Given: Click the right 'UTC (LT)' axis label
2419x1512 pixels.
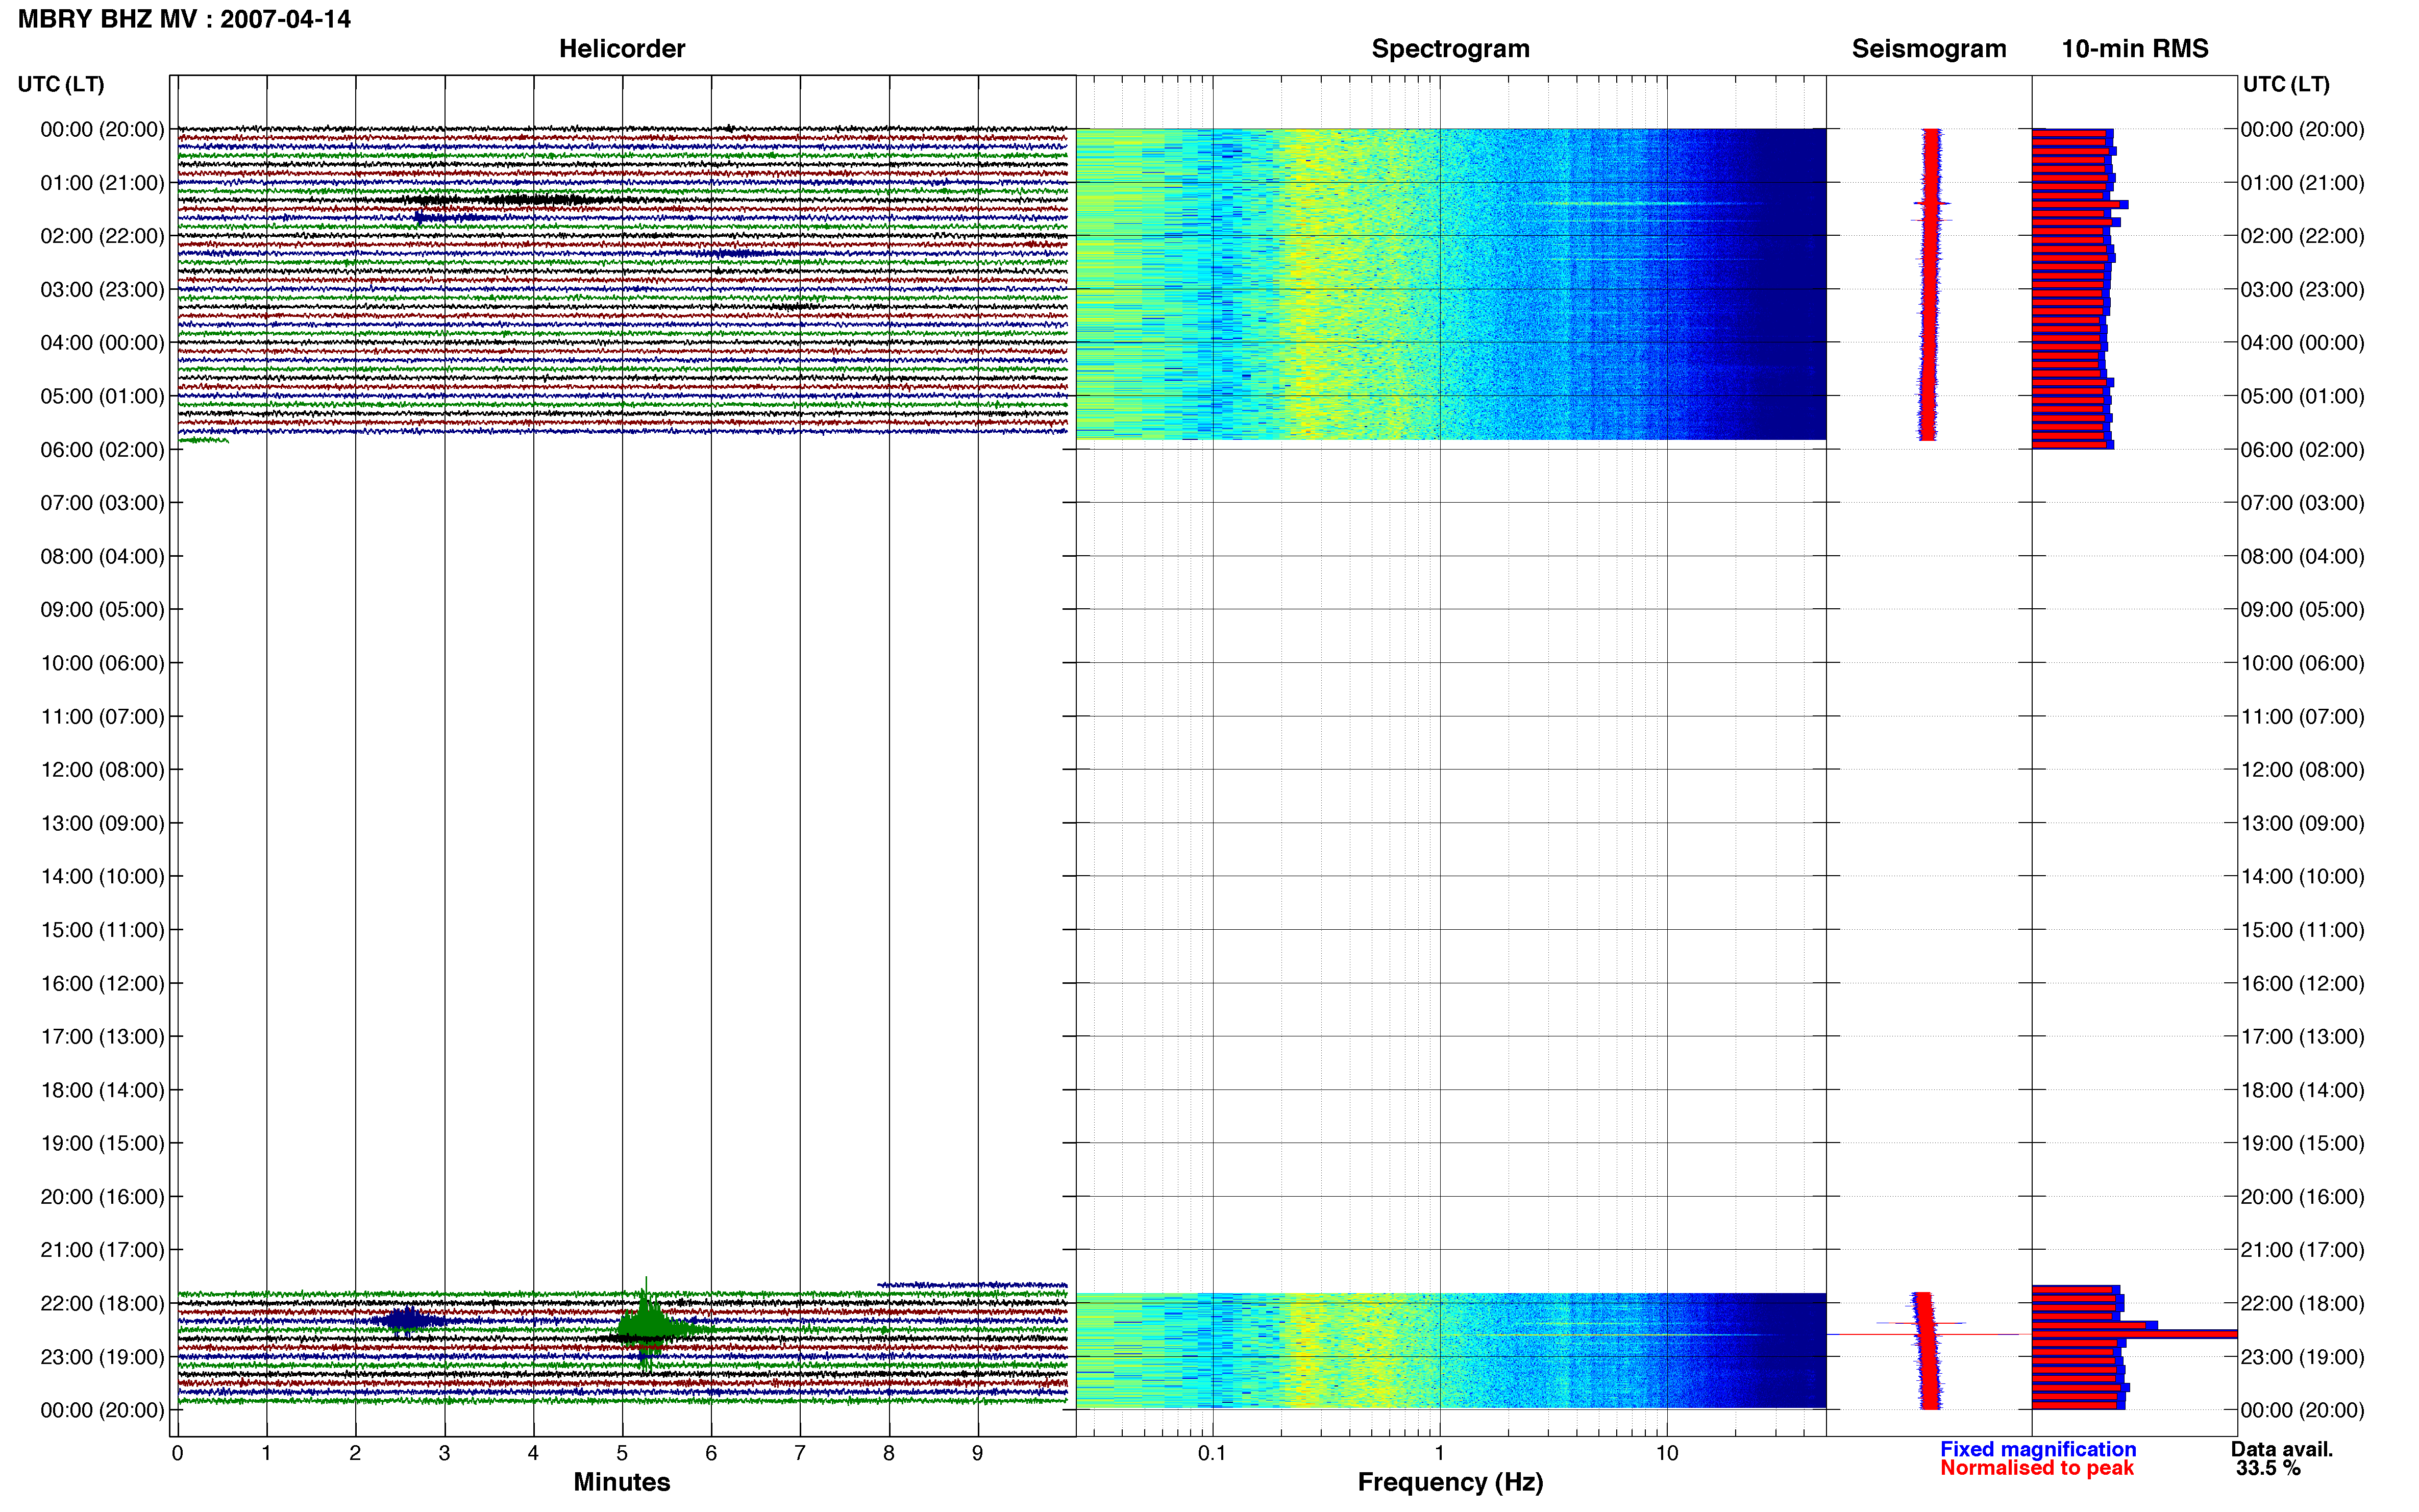Looking at the screenshot, I should coord(2286,84).
